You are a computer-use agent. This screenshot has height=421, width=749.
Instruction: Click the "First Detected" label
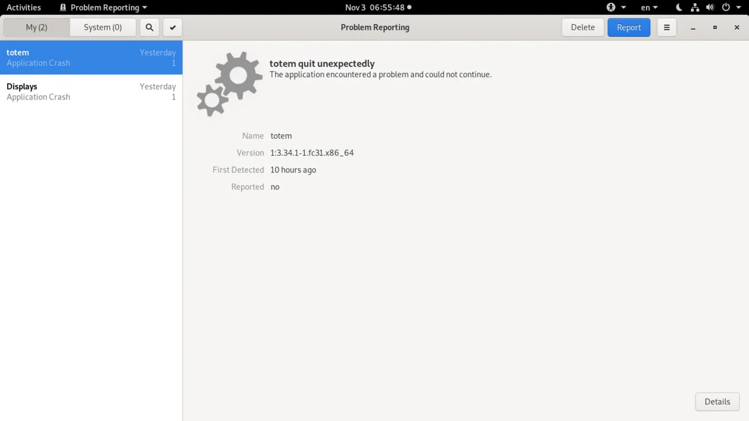(x=238, y=170)
